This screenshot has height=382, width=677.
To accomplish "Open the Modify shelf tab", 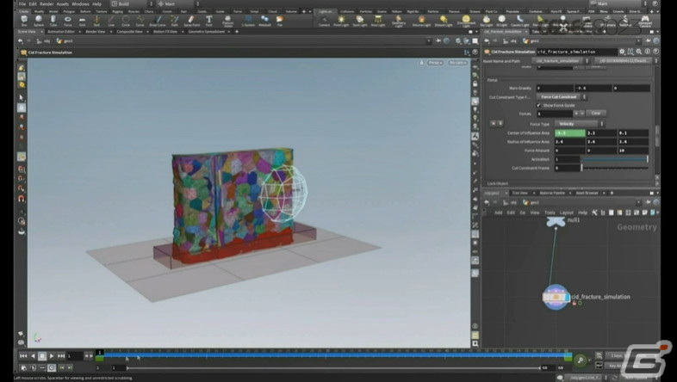I will 39,12.
